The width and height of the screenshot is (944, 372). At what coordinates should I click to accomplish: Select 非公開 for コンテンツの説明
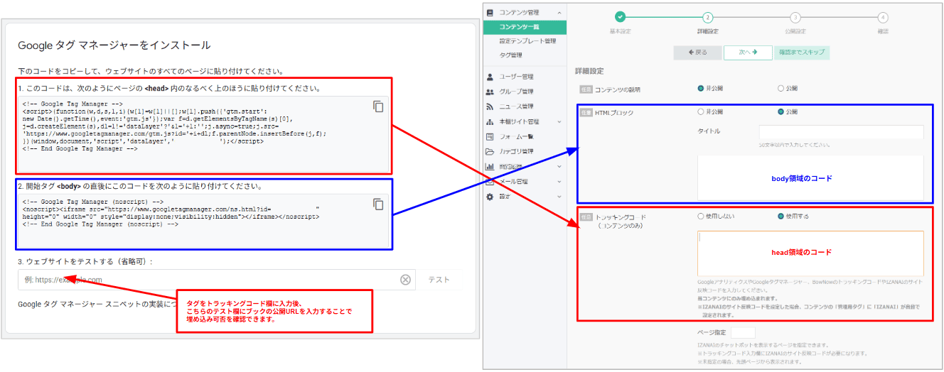coord(702,89)
